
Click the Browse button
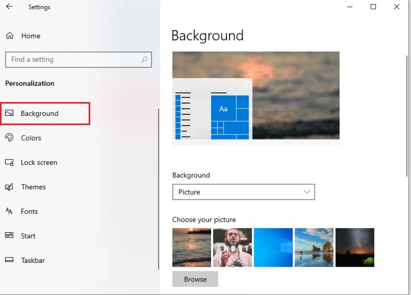pyautogui.click(x=195, y=279)
